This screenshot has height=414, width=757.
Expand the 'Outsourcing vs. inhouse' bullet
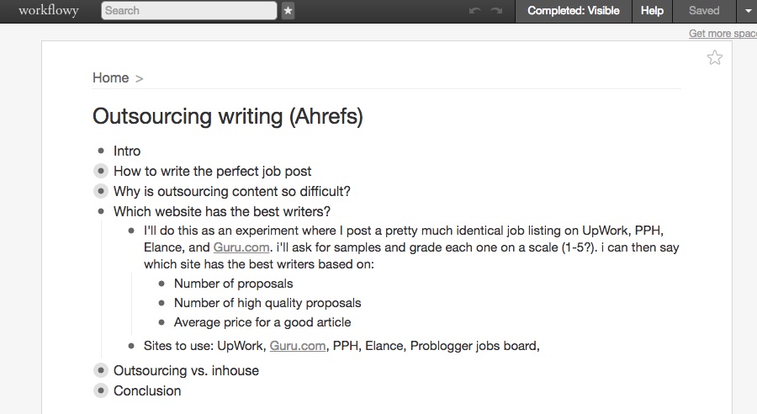coord(100,370)
